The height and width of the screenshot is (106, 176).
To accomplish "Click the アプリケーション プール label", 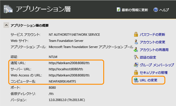I will point(28,47).
